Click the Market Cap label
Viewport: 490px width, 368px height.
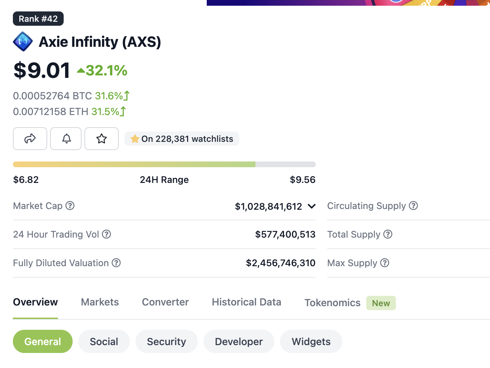(38, 206)
